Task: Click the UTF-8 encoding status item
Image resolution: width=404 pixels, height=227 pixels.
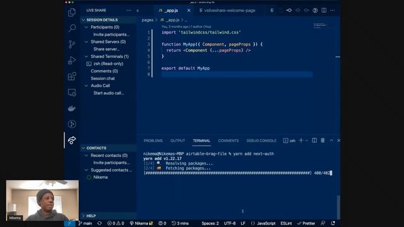Action: (x=230, y=223)
